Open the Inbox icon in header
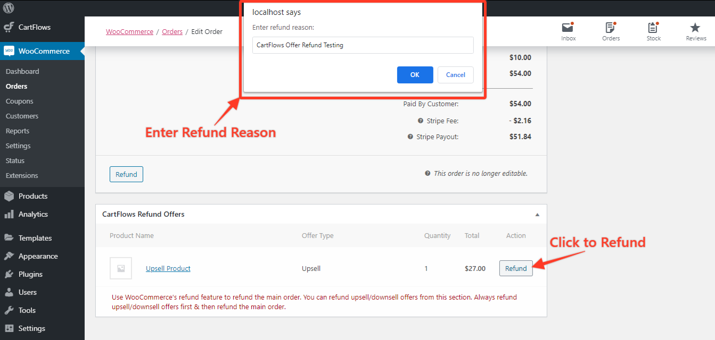This screenshot has height=340, width=715. coord(568,29)
